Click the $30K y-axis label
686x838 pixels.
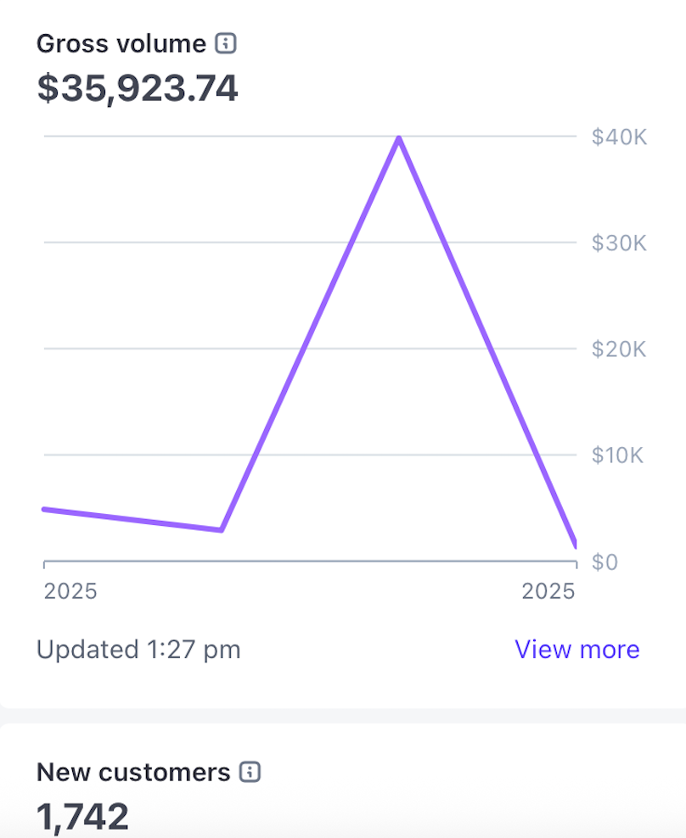click(619, 243)
